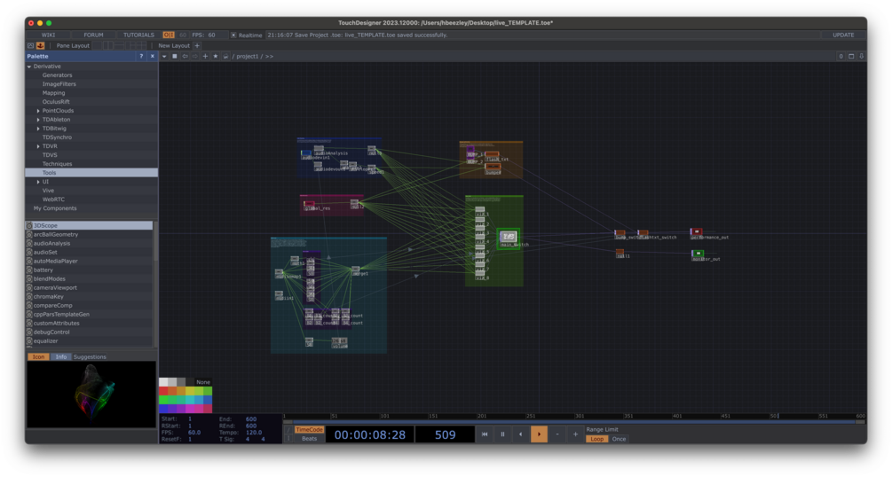This screenshot has height=477, width=892.
Task: Choose None in the node color palette
Action: point(203,382)
